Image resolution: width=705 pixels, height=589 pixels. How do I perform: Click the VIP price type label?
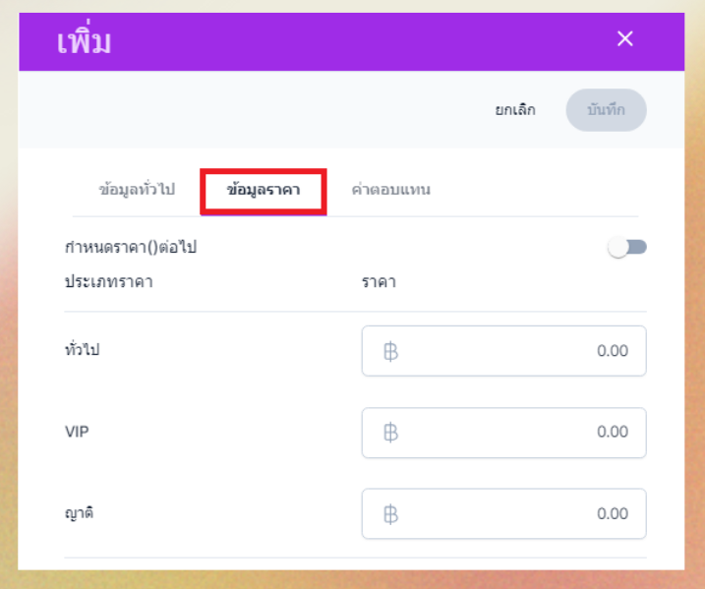(x=77, y=431)
